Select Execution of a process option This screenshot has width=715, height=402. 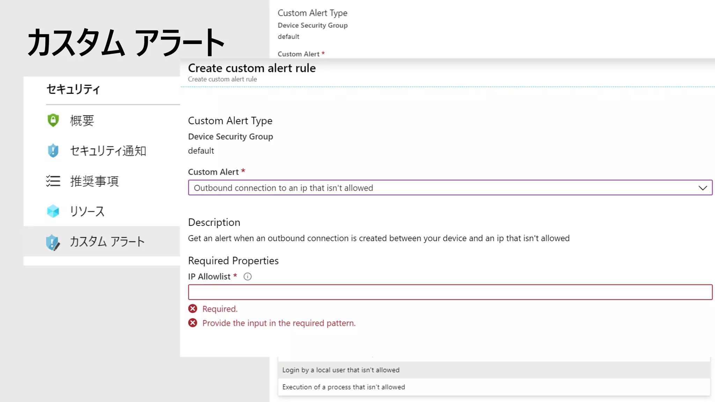[344, 387]
